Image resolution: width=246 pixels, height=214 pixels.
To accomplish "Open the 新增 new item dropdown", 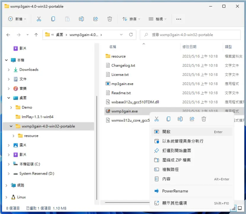I will click(x=17, y=19).
